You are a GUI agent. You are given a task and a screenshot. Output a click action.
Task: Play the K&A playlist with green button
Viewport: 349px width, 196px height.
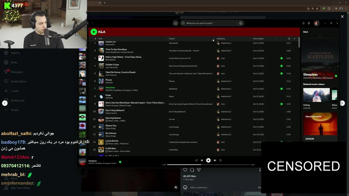coord(94,32)
